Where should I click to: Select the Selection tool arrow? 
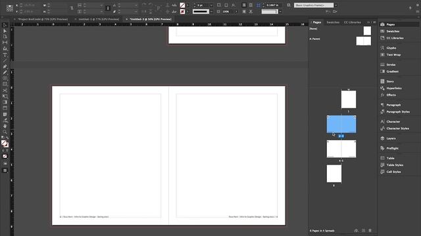coord(5,25)
